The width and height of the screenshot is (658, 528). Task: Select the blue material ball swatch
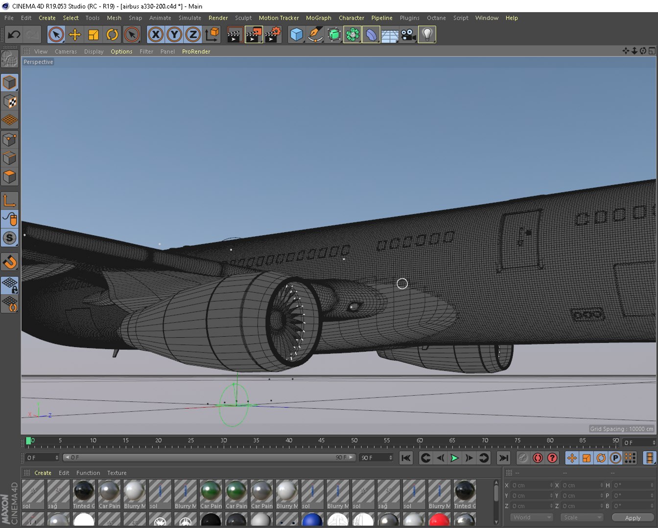(312, 520)
